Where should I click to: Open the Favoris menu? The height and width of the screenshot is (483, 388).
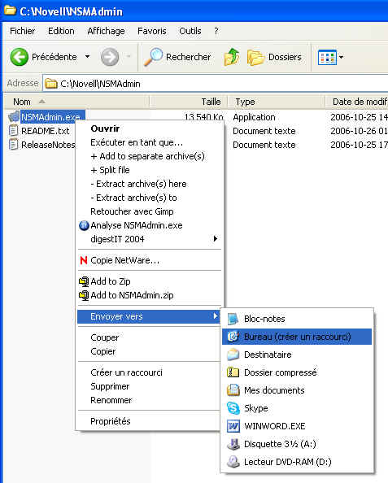[151, 31]
